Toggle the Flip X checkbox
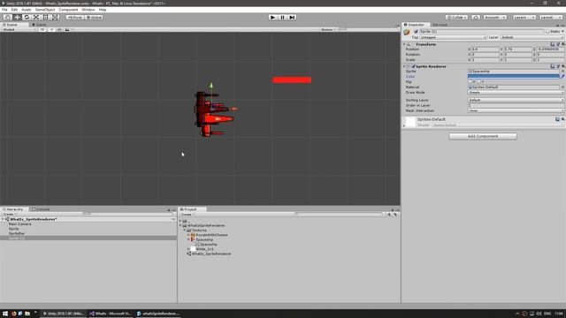 pyautogui.click(x=470, y=82)
